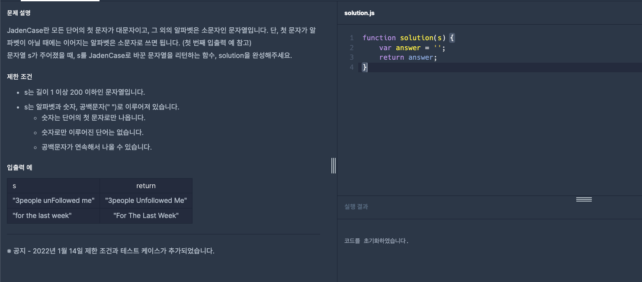Click the closing brace on line 4
Image resolution: width=642 pixels, height=282 pixels.
pyautogui.click(x=365, y=67)
